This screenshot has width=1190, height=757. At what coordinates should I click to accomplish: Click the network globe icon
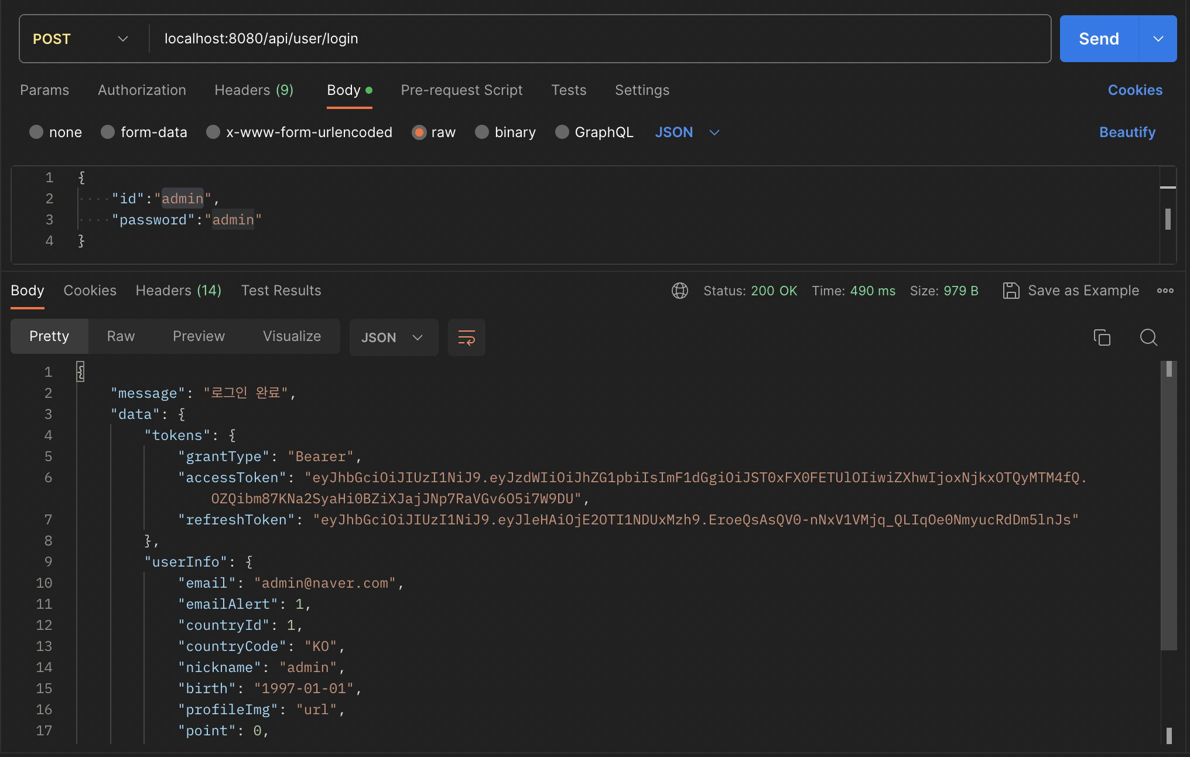coord(679,291)
